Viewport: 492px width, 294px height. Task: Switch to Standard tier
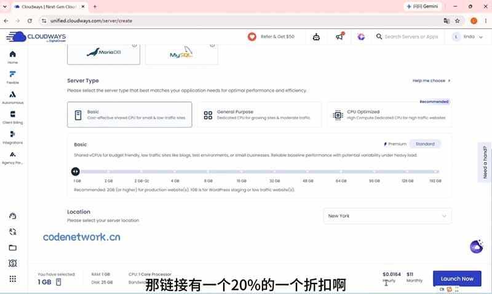tap(425, 144)
